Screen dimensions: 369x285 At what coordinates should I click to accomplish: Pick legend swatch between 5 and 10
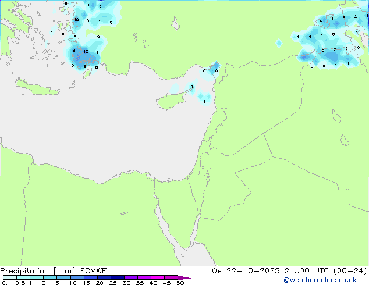pos(63,277)
